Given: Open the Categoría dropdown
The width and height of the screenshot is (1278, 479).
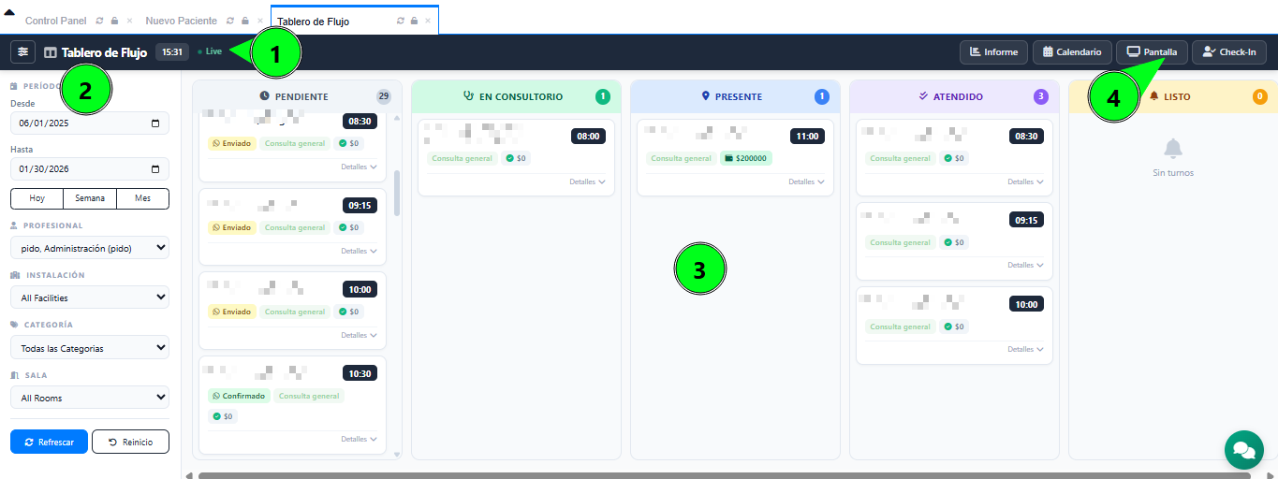Looking at the screenshot, I should (x=90, y=348).
